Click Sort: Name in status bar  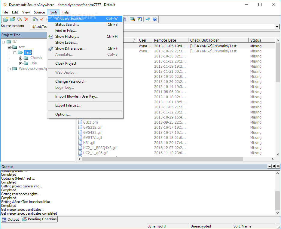coord(254,226)
